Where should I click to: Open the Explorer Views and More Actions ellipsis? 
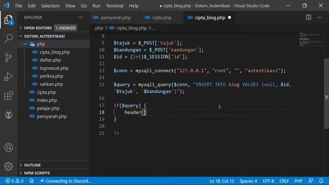click(x=80, y=17)
